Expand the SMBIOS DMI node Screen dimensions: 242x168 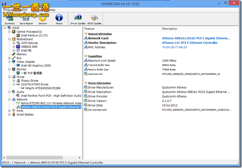point(14,47)
